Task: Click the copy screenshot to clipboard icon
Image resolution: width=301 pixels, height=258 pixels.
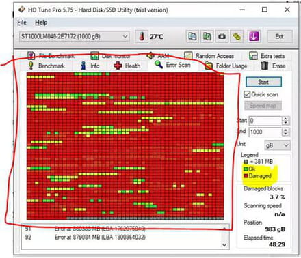Action: 207,36
